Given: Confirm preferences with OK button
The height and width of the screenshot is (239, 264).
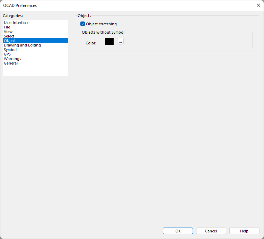Looking at the screenshot, I should pos(178,231).
